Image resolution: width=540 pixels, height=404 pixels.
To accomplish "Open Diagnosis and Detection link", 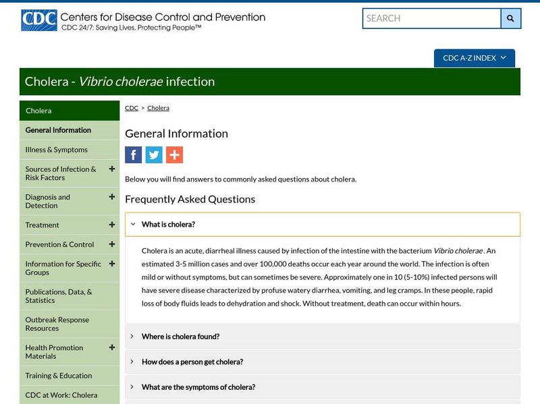I will pyautogui.click(x=47, y=201).
